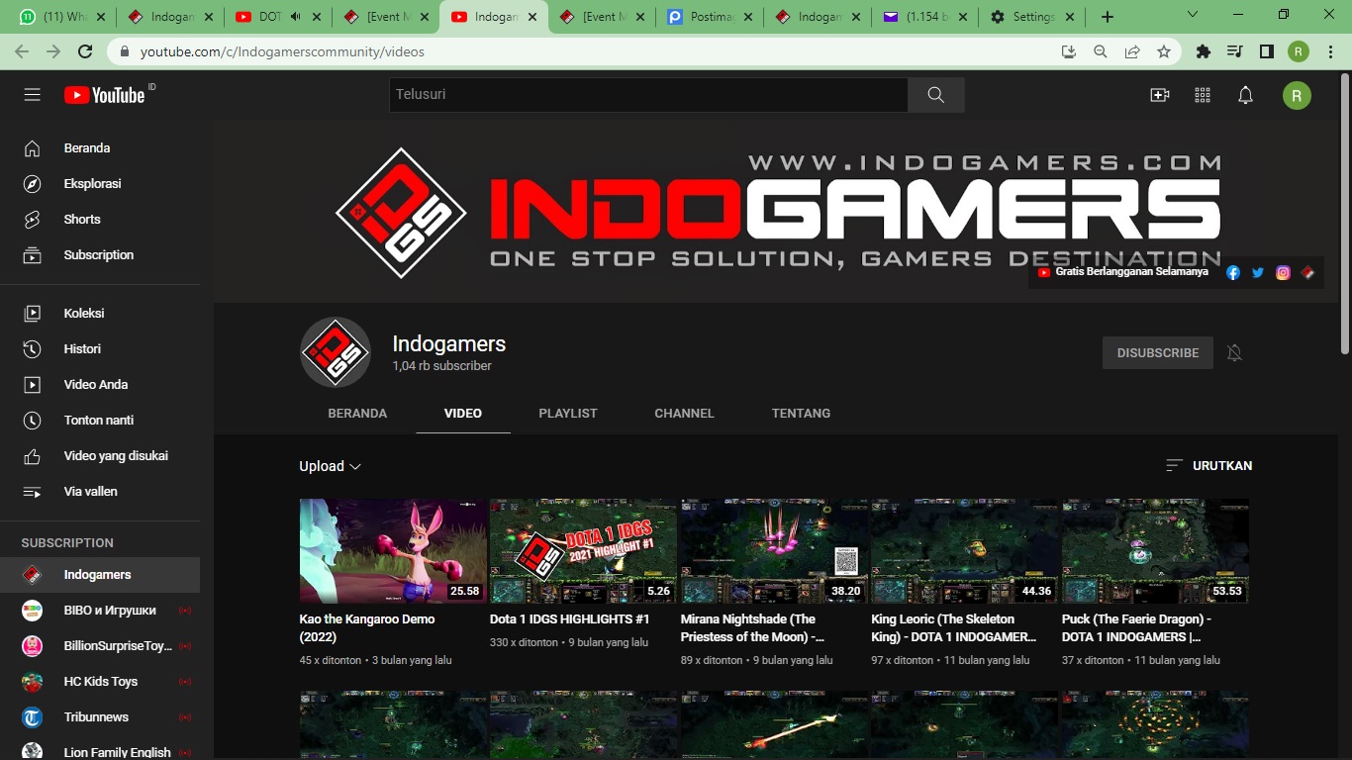Viewport: 1352px width, 760px height.
Task: Toggle Chrome side panel icon
Action: click(x=1267, y=51)
